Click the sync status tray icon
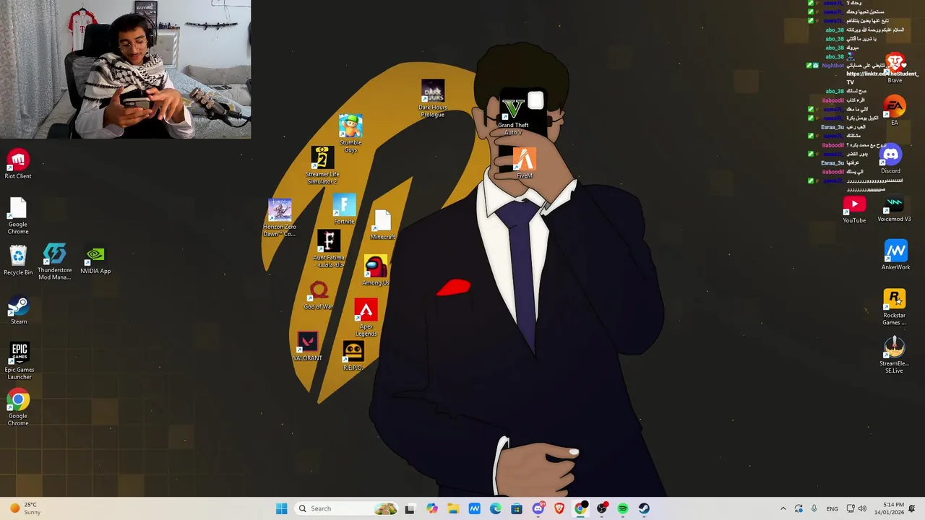This screenshot has width=925, height=520. pos(799,508)
